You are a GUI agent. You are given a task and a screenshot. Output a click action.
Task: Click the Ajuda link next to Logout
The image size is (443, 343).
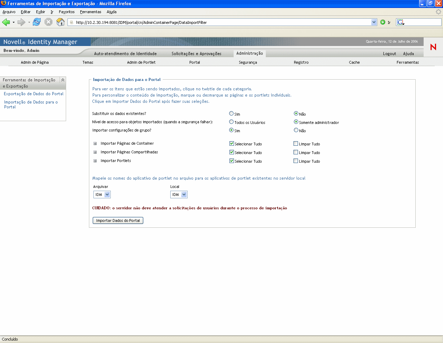coord(408,54)
